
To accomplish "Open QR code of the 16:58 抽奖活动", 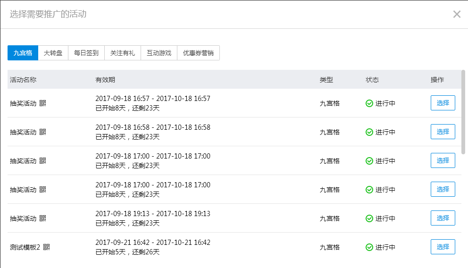I will pos(43,132).
